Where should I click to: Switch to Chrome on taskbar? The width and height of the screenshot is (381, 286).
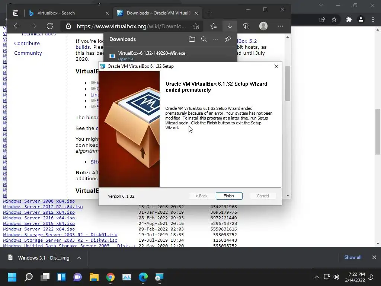[110, 277]
